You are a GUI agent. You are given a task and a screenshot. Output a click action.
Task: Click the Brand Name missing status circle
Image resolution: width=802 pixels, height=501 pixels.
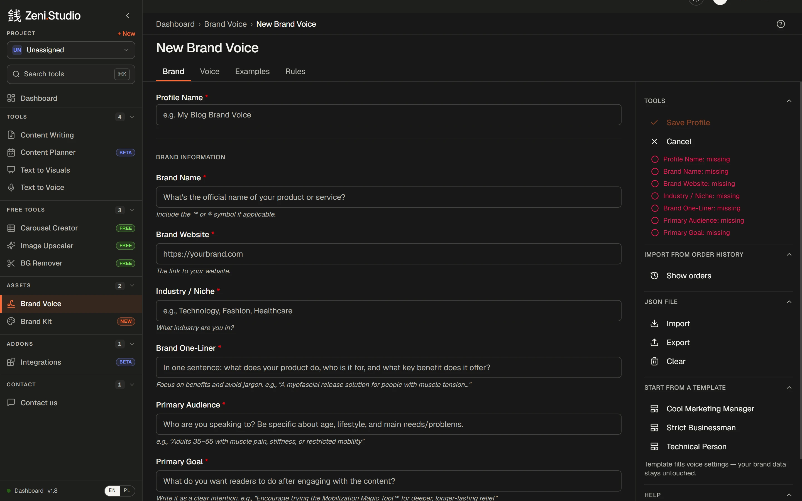click(654, 172)
